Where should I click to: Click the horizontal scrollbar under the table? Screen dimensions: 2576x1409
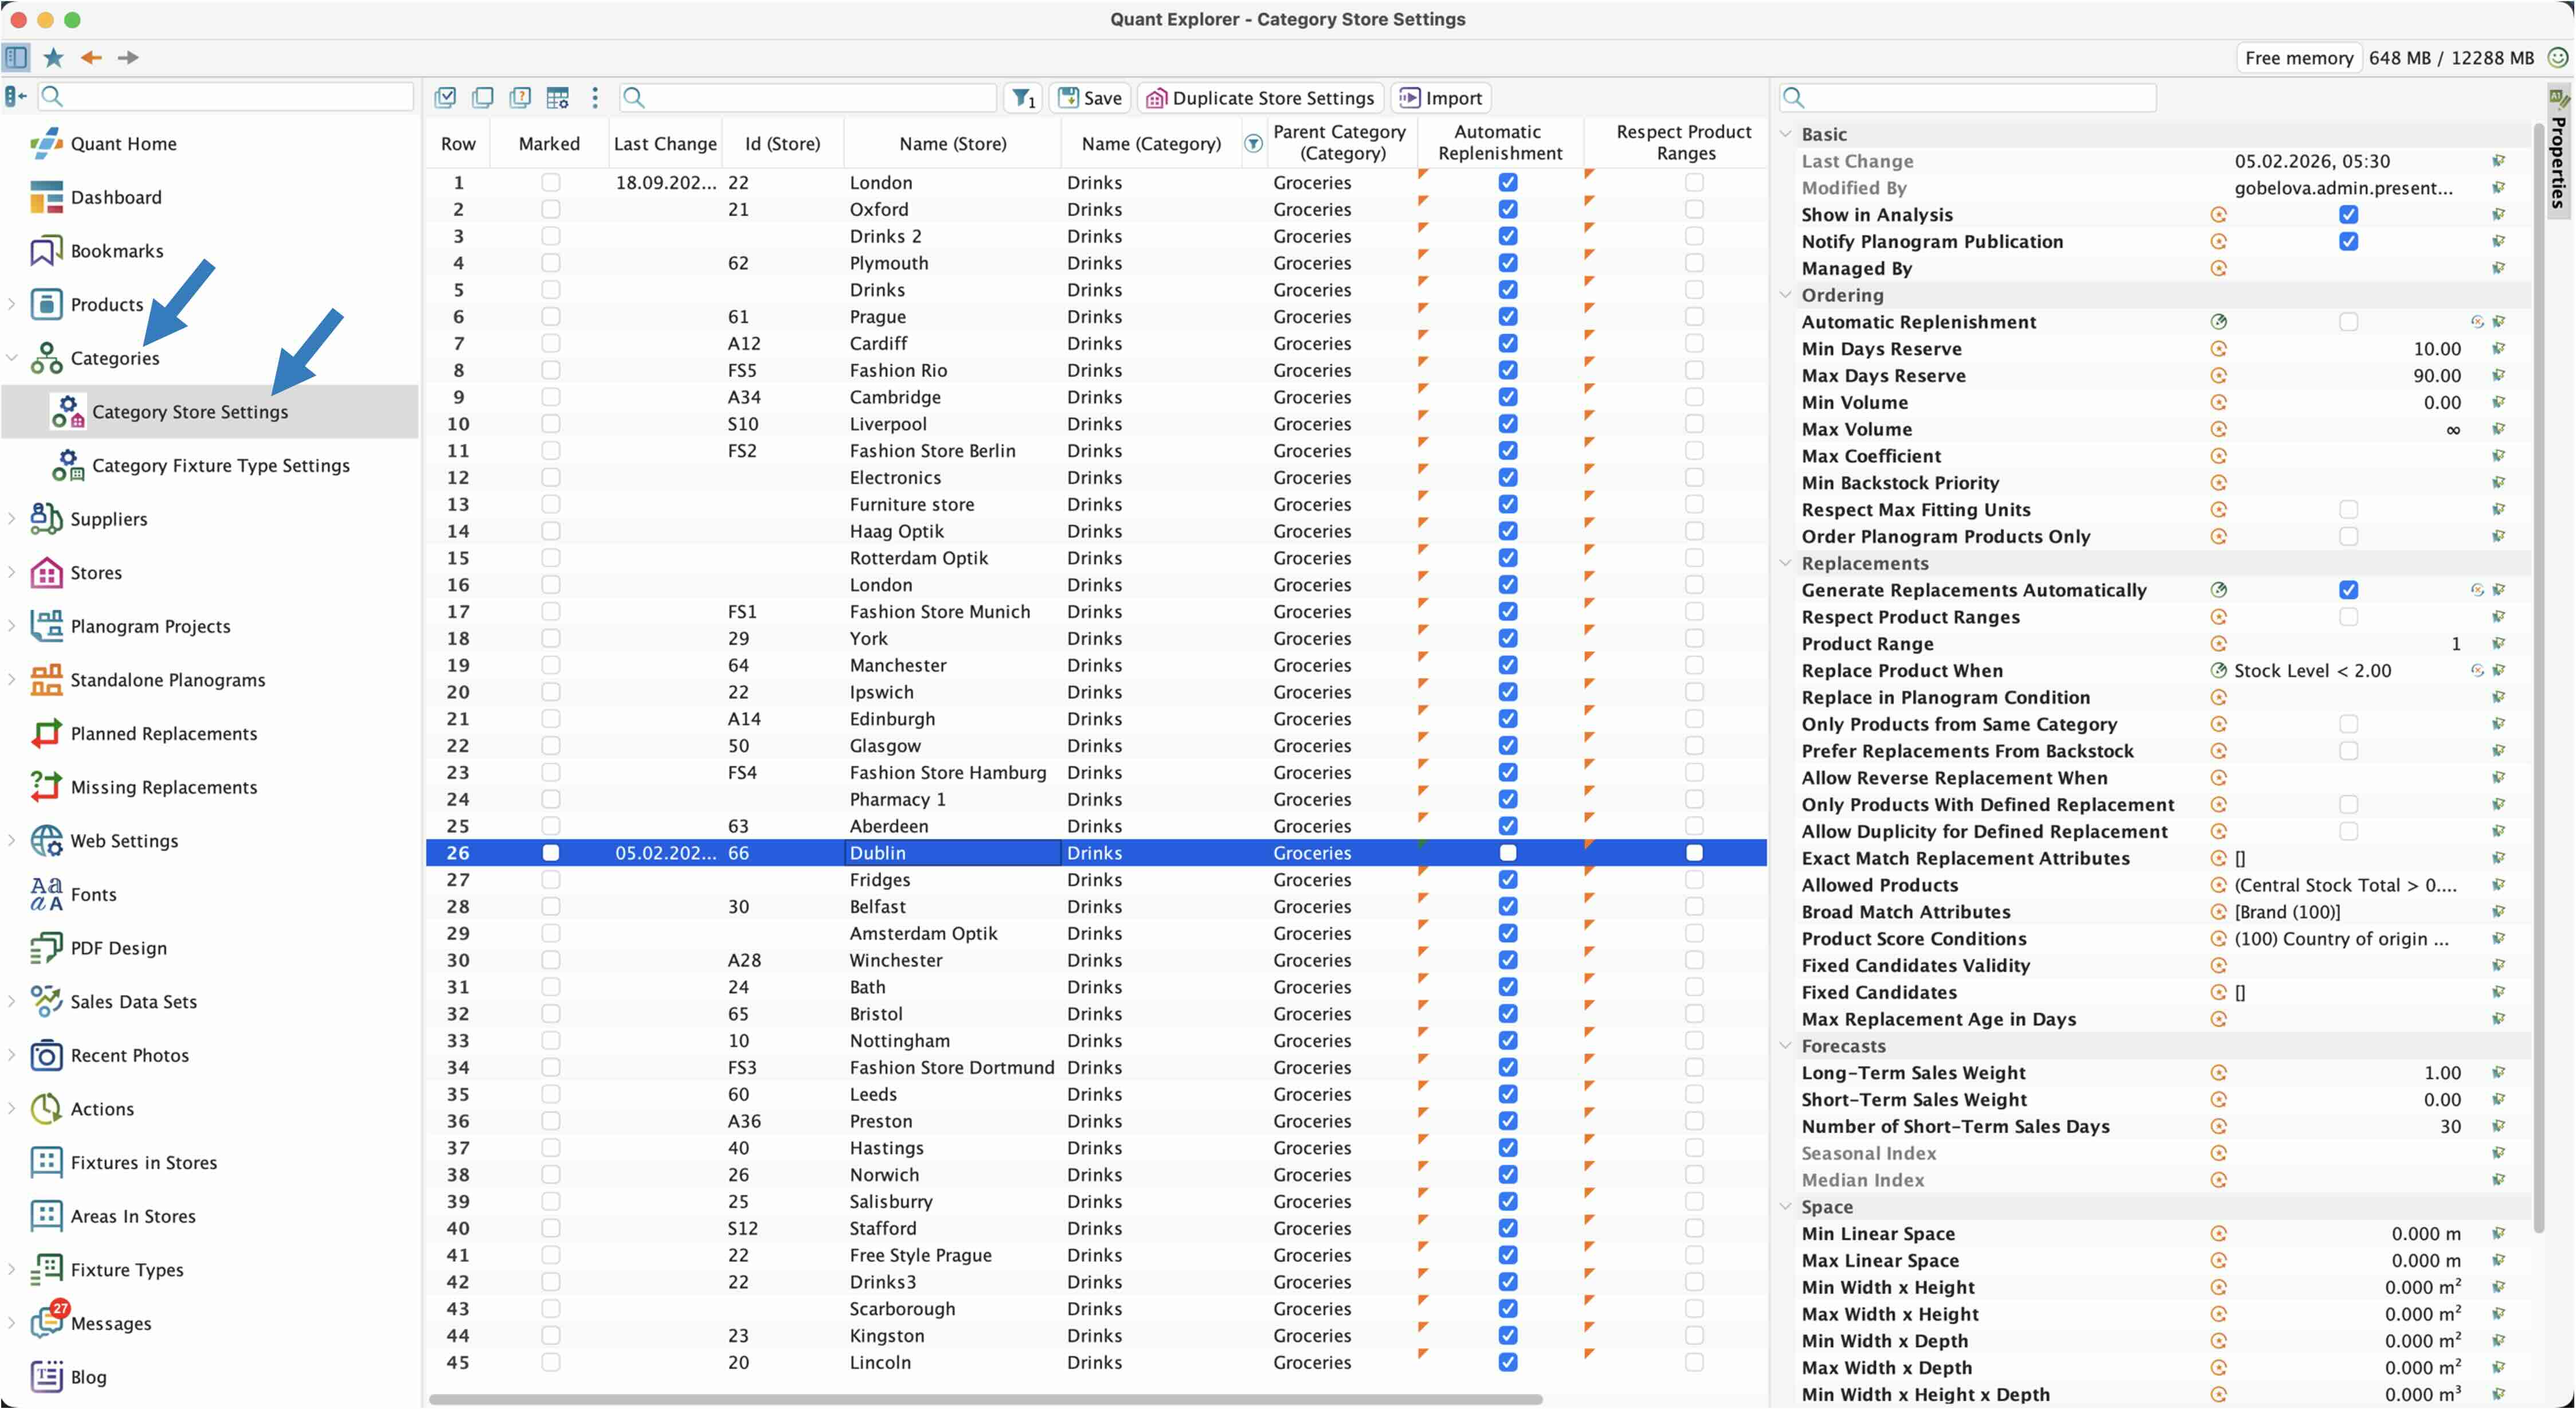coord(985,1398)
